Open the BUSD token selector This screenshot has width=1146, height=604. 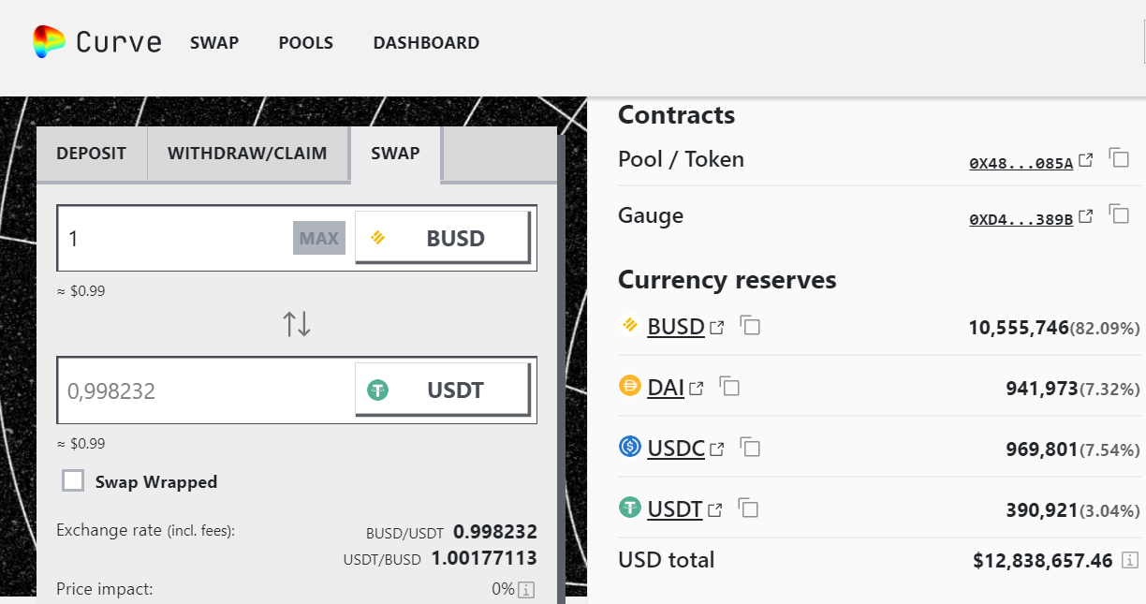(442, 238)
